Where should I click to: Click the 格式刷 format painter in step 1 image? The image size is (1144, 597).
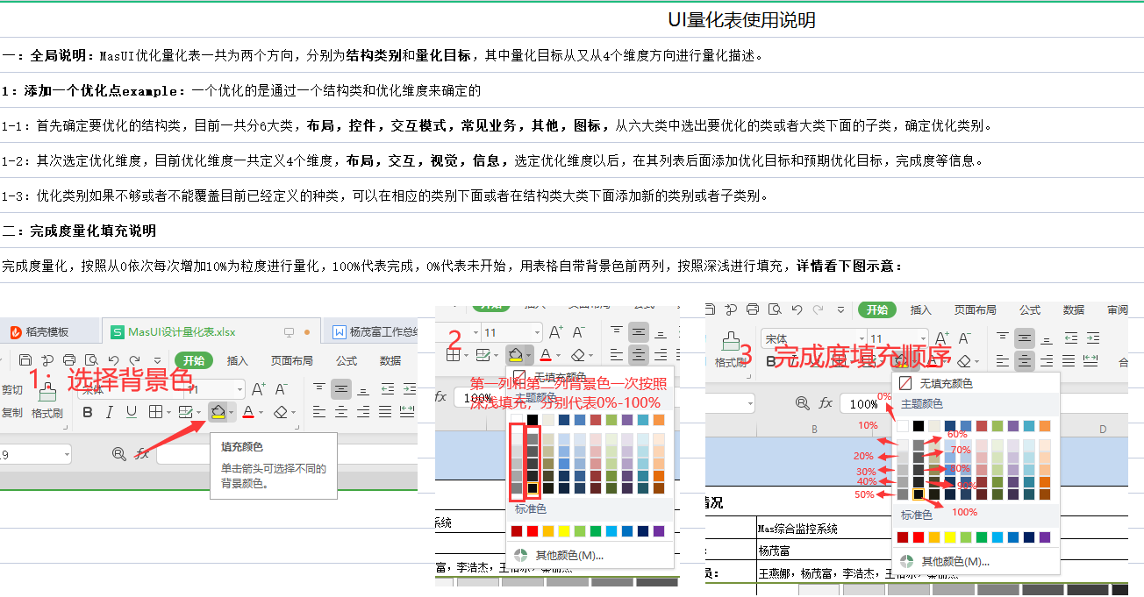(46, 402)
